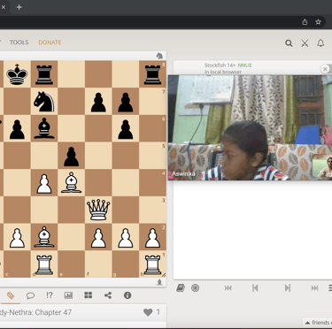Open the study info icon
The image size is (332, 329).
127,295
